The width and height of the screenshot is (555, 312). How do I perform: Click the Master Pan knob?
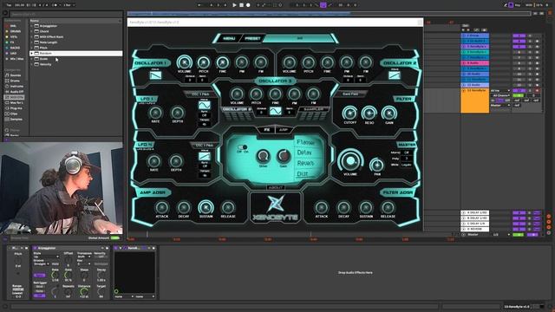[x=376, y=166]
